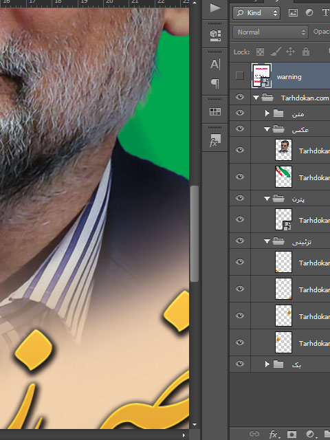Hide the تزئینی group

[x=240, y=241]
